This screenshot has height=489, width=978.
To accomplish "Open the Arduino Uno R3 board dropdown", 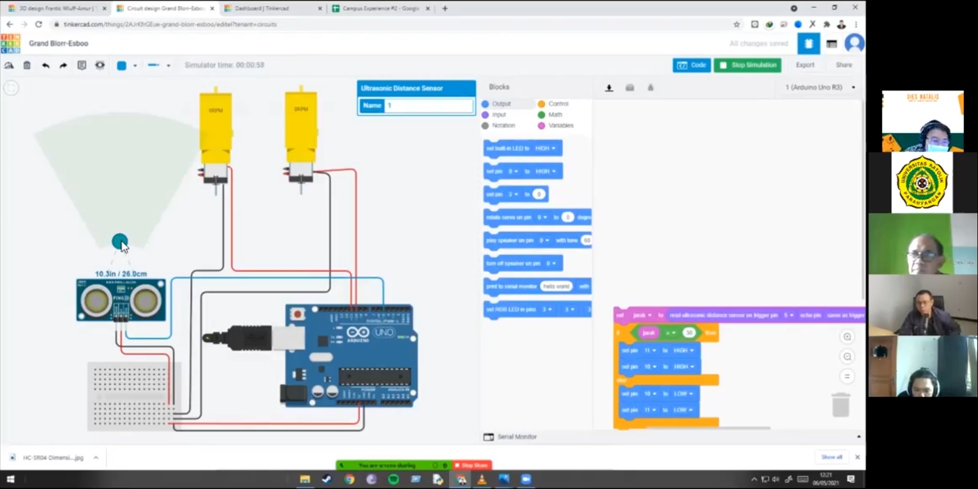I will (x=820, y=87).
